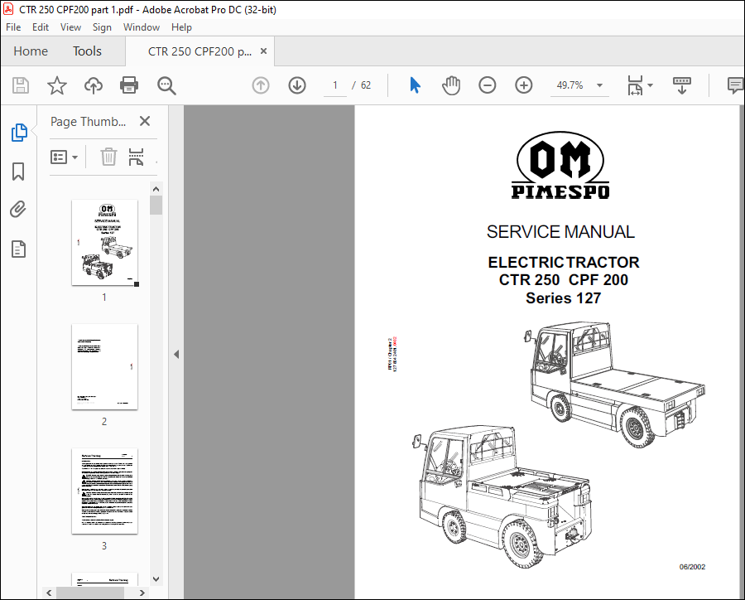This screenshot has height=600, width=745.
Task: Click the Series 127 text
Action: [x=564, y=298]
